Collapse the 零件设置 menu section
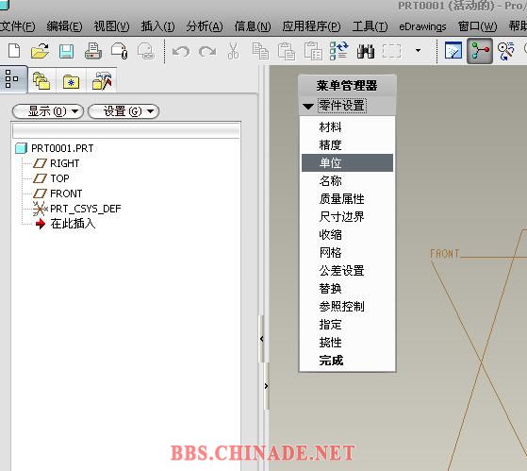The width and height of the screenshot is (527, 471). [x=307, y=107]
